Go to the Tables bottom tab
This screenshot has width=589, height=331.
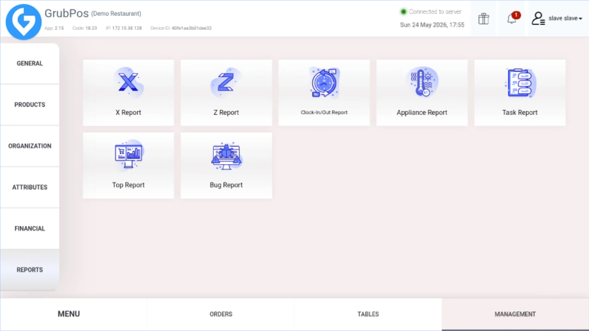click(368, 314)
